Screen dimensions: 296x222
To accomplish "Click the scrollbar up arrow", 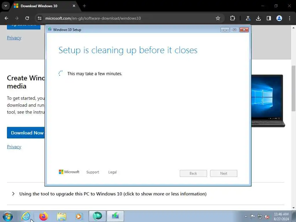I will [293, 27].
